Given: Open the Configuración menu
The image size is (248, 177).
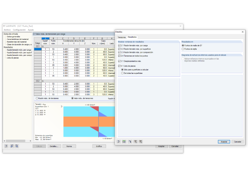Looking at the screenshot, I should (x=19, y=30).
